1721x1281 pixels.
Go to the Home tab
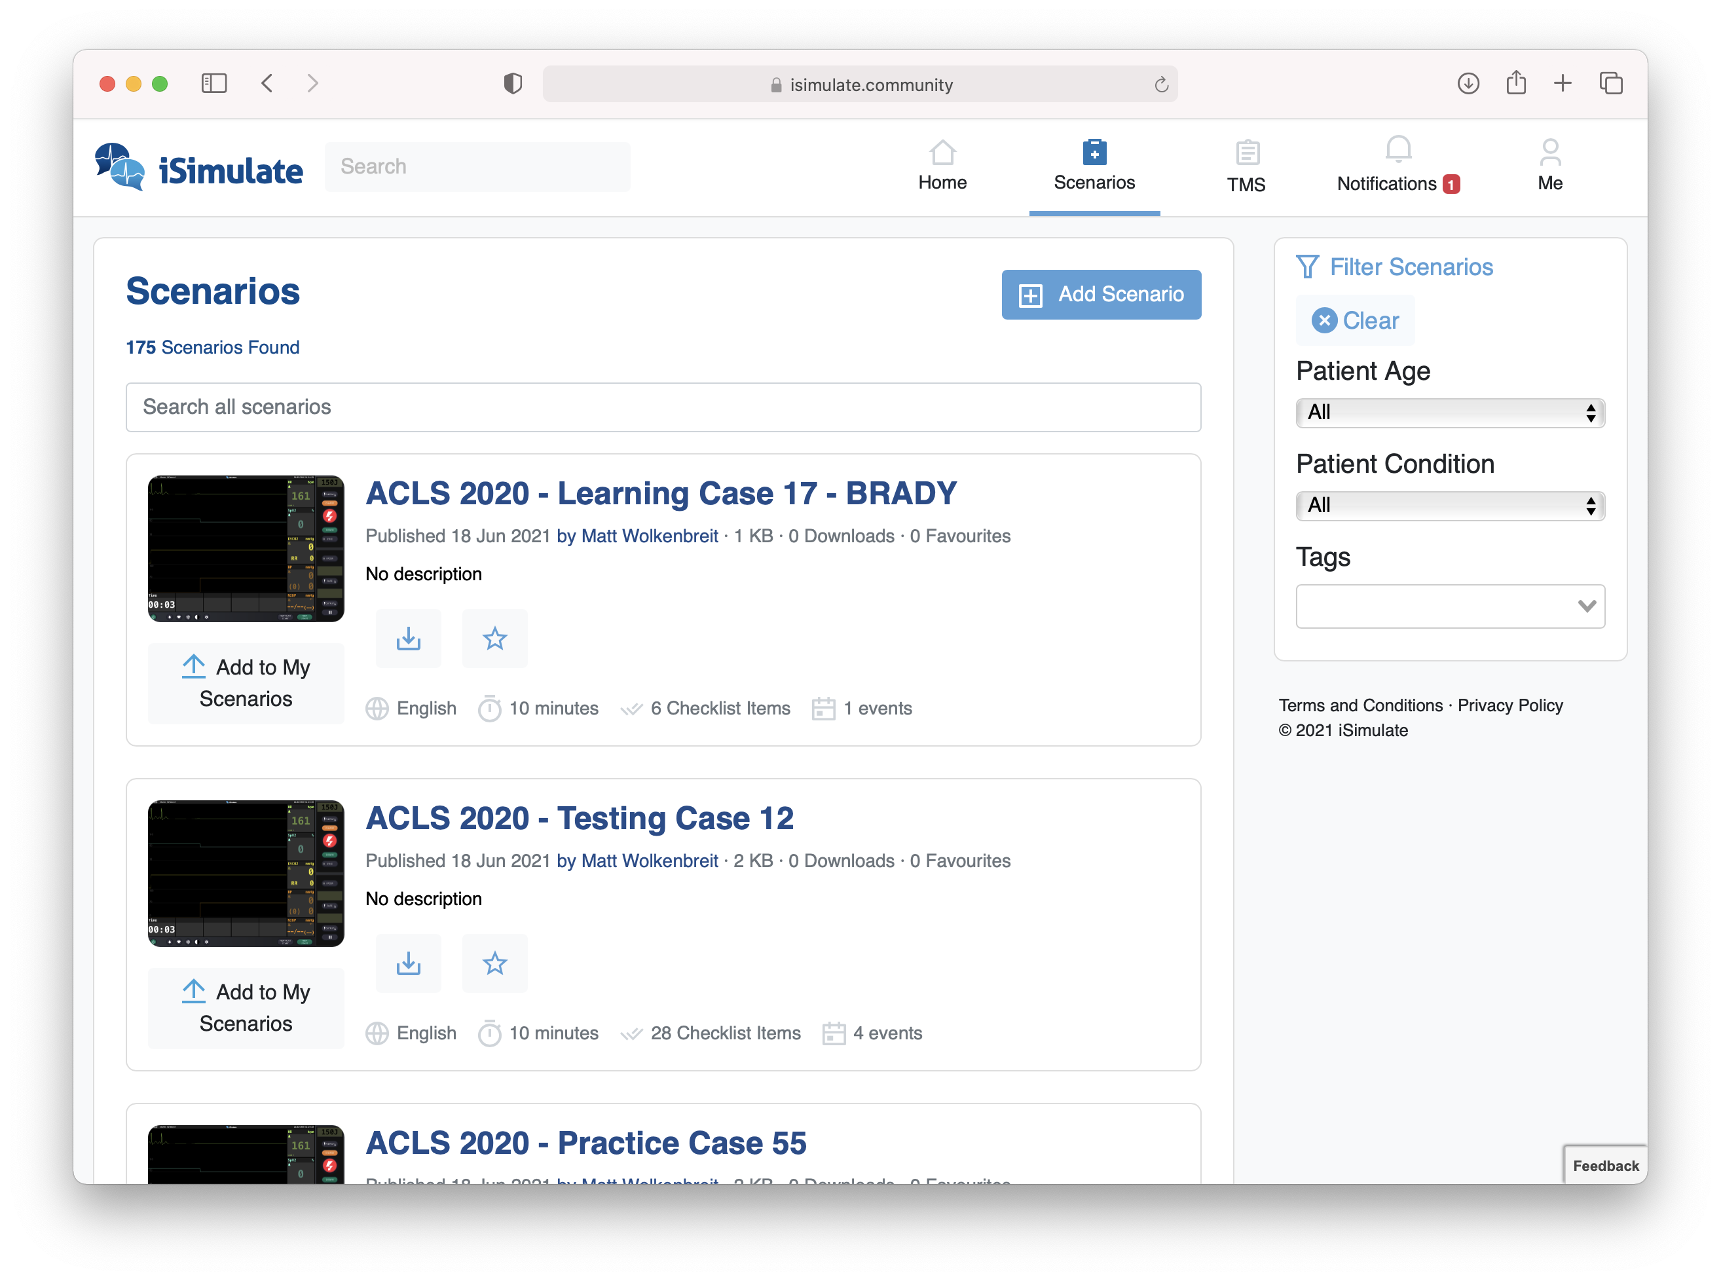click(942, 165)
